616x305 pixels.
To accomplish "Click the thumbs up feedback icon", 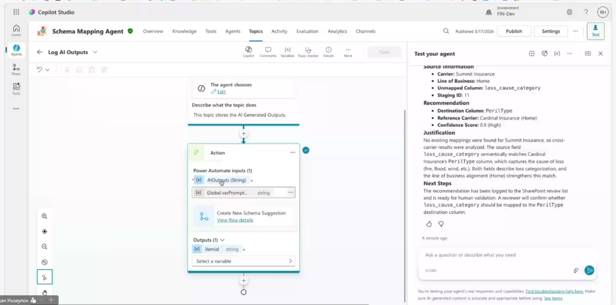I will click(x=429, y=224).
